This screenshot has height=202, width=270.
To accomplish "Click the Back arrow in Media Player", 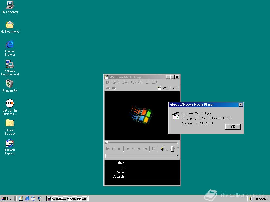I will coord(108,88).
